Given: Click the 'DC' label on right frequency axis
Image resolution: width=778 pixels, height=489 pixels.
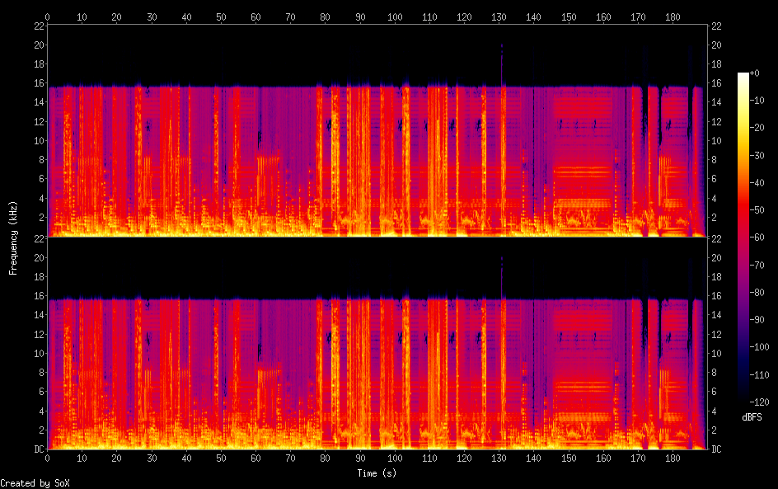Looking at the screenshot, I should [x=716, y=449].
